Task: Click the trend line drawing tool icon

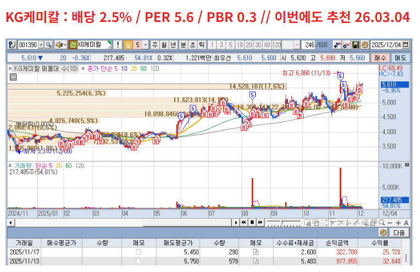Action: point(341,223)
